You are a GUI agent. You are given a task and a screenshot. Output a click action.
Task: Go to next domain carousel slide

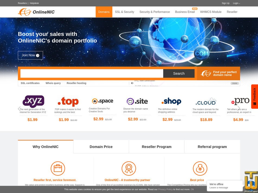pos(239,109)
